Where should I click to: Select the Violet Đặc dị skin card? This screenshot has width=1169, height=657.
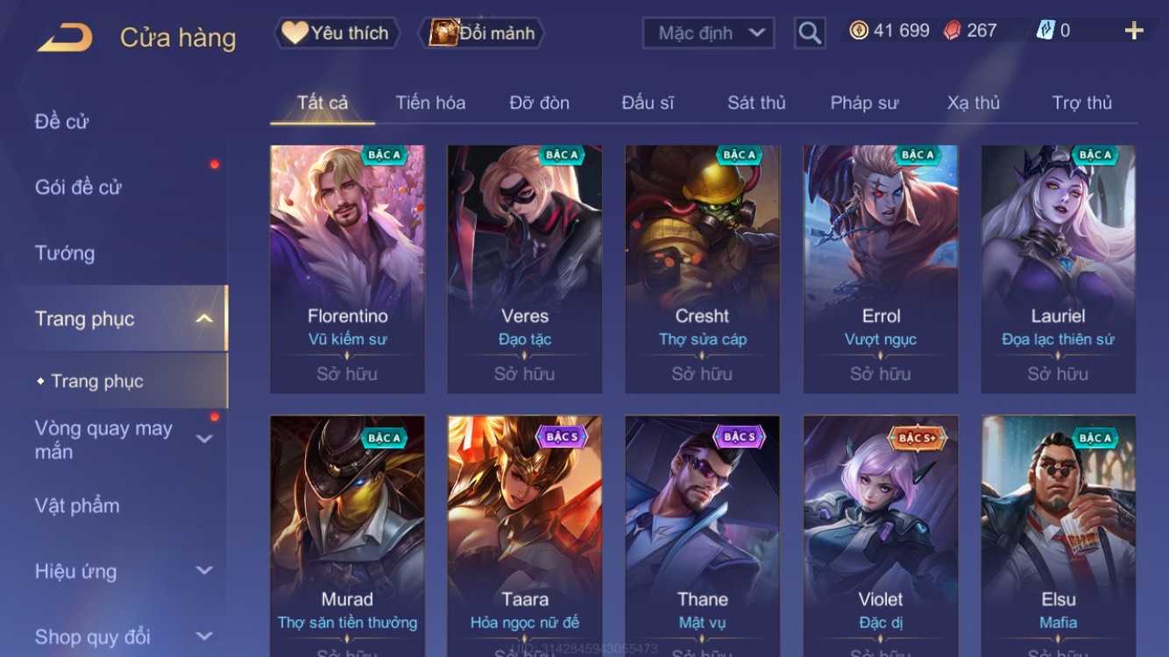click(880, 536)
